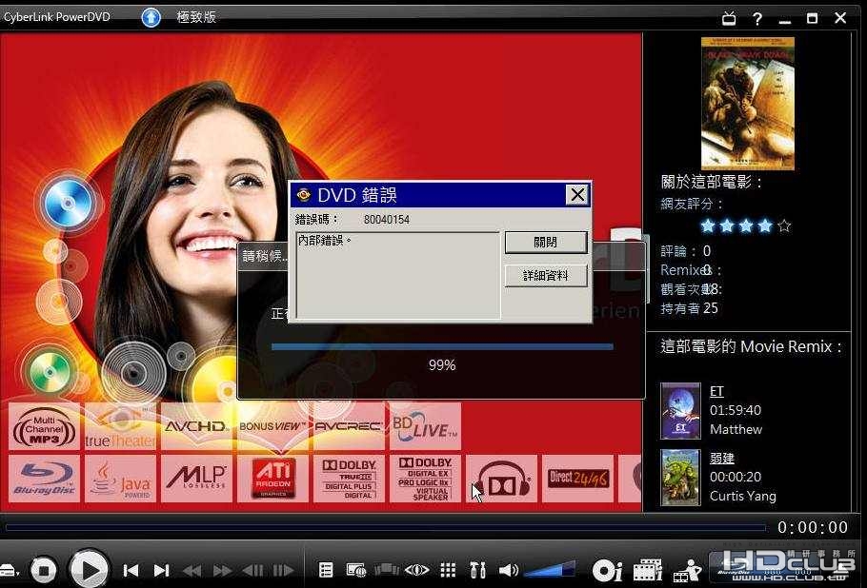The height and width of the screenshot is (588, 867).
Task: Step back one frame
Action: tap(252, 570)
